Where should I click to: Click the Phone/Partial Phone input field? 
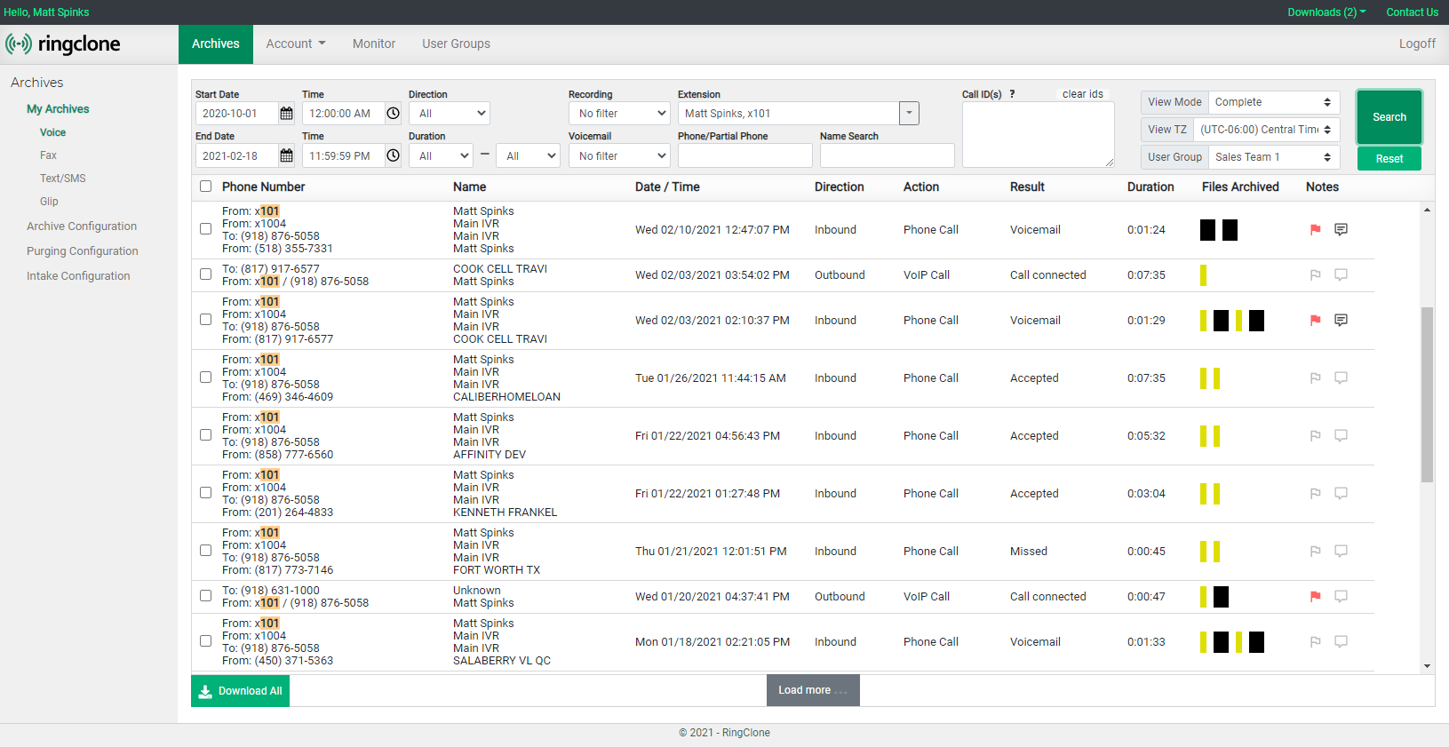pyautogui.click(x=744, y=155)
